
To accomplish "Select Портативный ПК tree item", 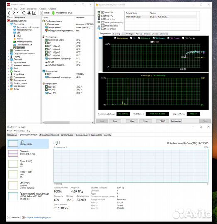I will coord(23,44).
